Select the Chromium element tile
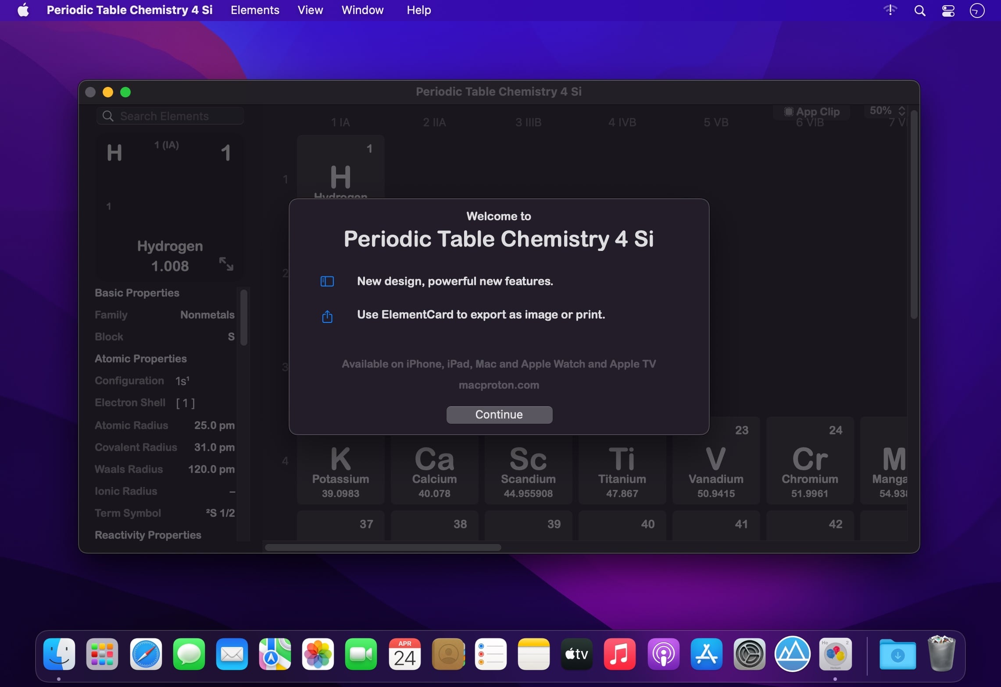 click(x=810, y=461)
